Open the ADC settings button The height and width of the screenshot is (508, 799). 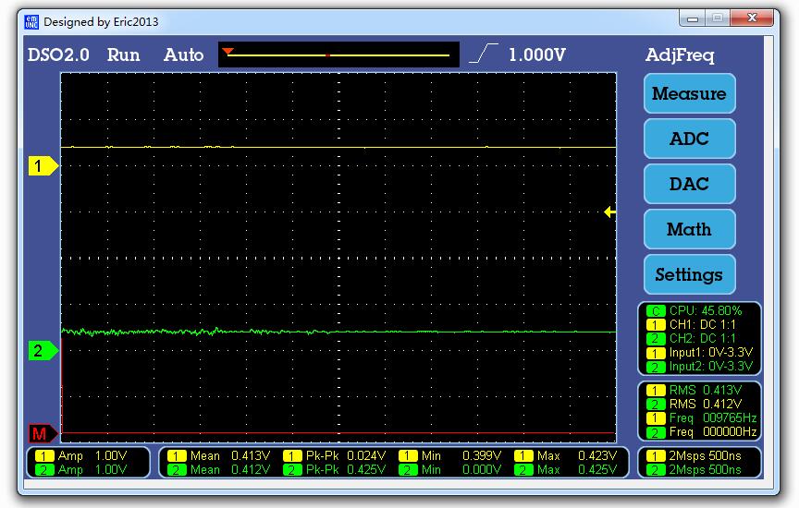689,139
